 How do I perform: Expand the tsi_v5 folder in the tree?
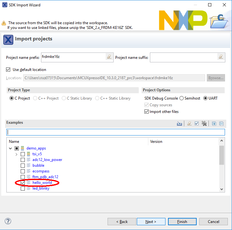tap(17, 154)
